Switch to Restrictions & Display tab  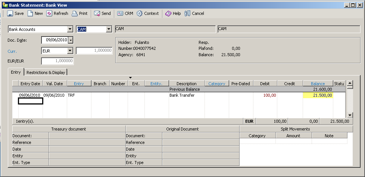46,73
